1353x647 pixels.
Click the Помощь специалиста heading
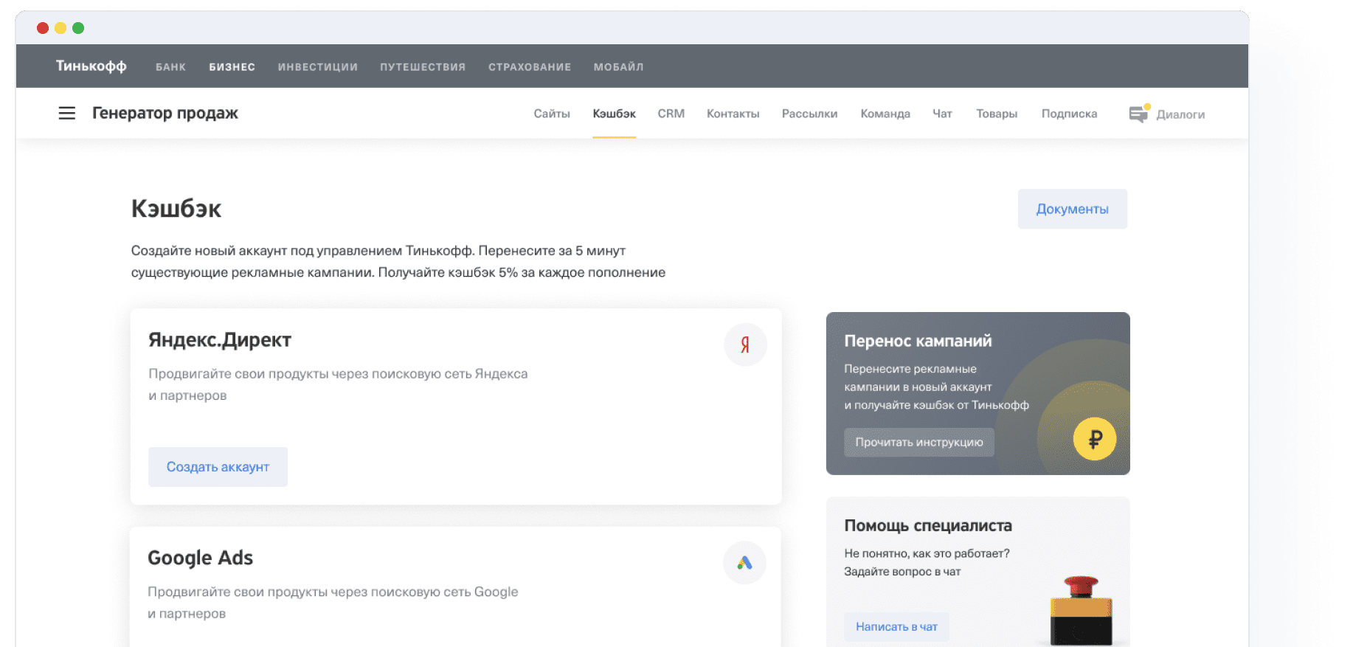(928, 526)
